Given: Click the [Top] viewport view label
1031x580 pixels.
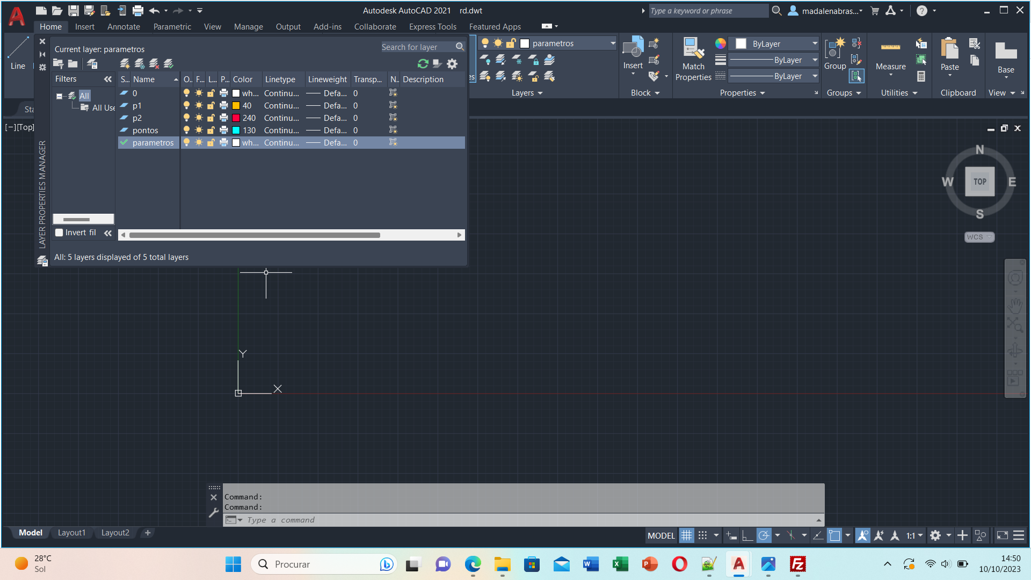Looking at the screenshot, I should [x=25, y=127].
